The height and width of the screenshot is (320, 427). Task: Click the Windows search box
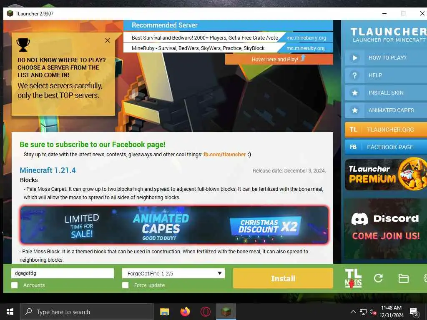tap(87, 312)
